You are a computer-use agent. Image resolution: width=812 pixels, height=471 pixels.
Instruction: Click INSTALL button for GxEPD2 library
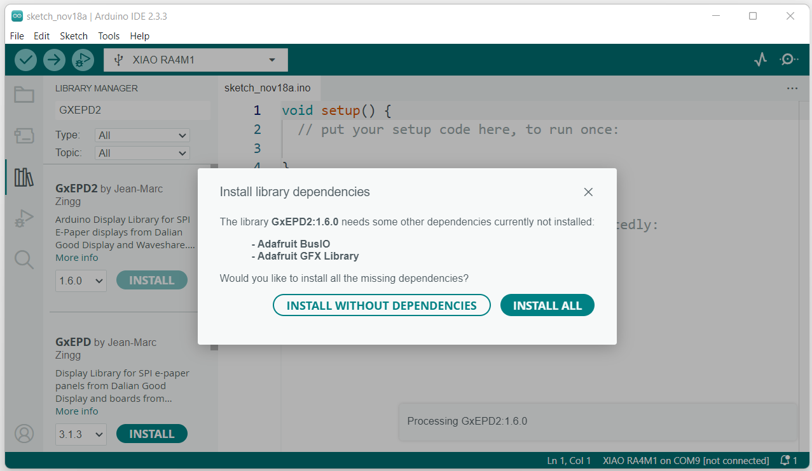[152, 280]
